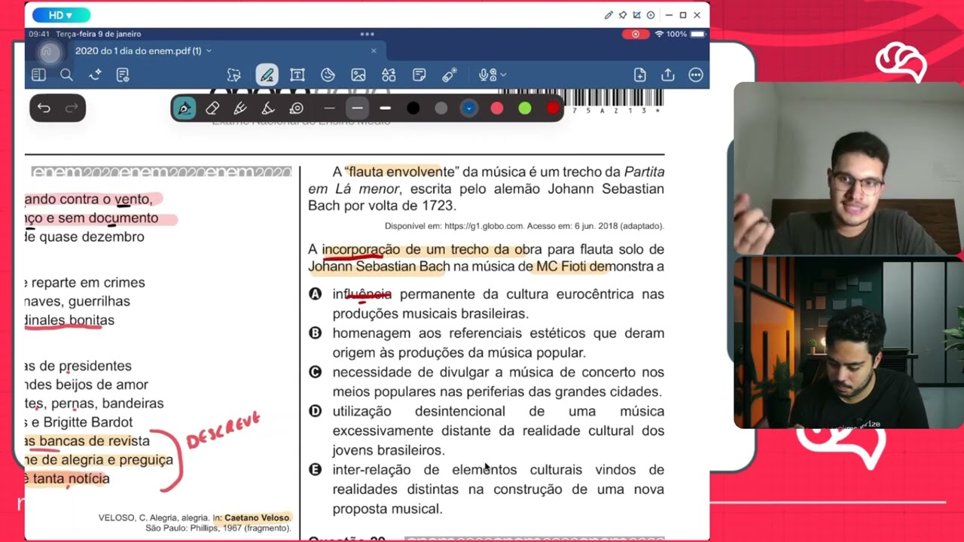Click the pencil annotate icon in title bar
Viewport: 964px width, 542px height.
click(609, 15)
